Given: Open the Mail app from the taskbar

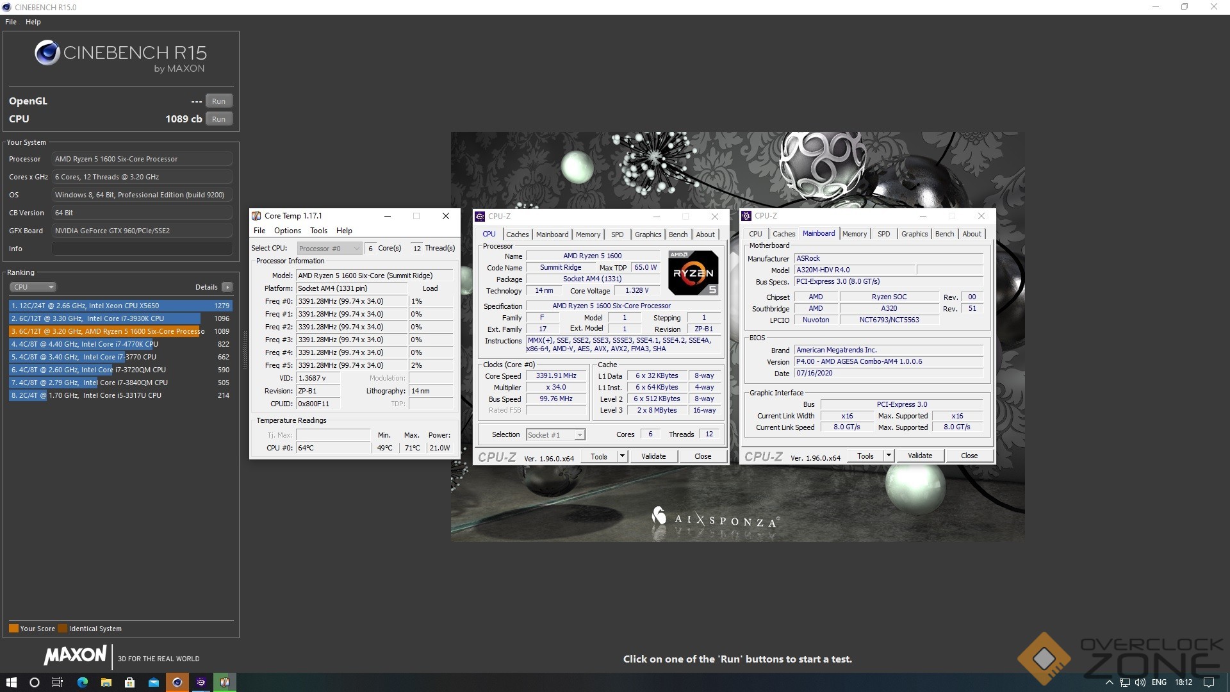Looking at the screenshot, I should tap(154, 682).
